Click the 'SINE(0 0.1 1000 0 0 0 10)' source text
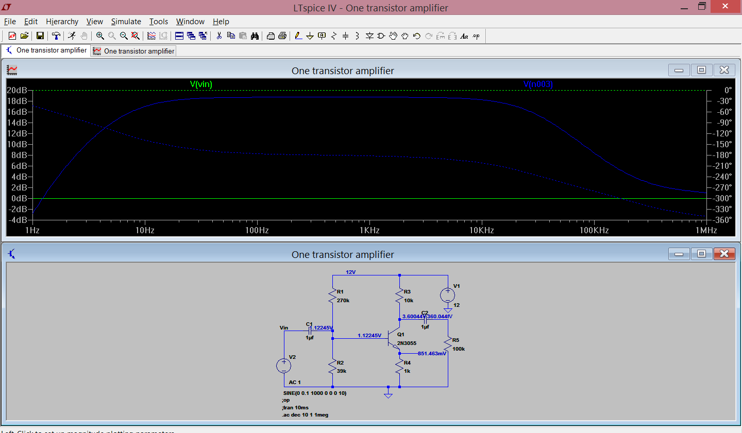Image resolution: width=742 pixels, height=433 pixels. click(x=315, y=393)
